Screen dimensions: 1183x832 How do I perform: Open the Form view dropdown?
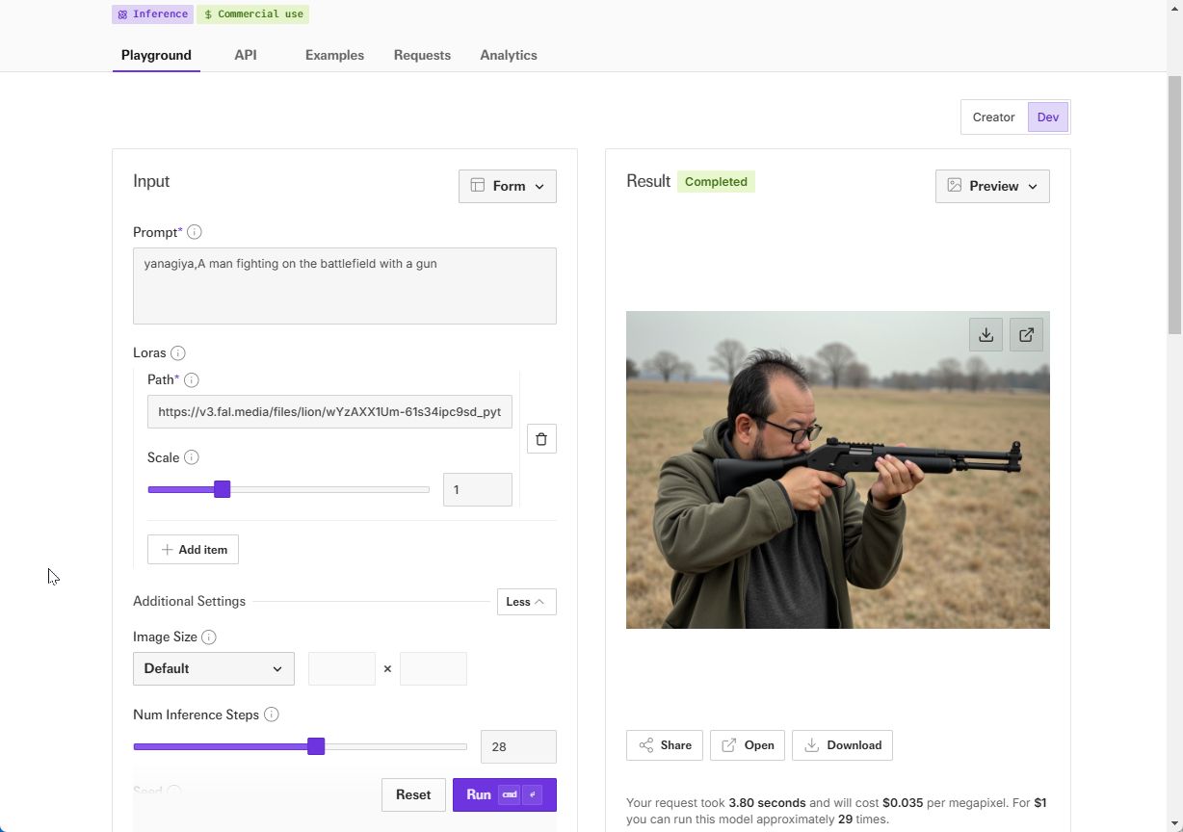click(507, 186)
